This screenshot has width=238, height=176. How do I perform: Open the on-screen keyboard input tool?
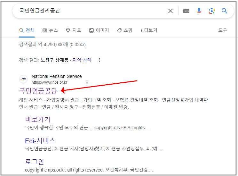coord(186,11)
